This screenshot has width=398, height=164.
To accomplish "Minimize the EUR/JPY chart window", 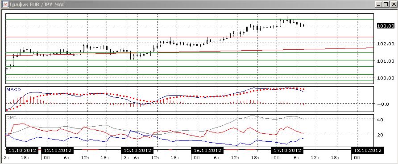I will point(379,4).
